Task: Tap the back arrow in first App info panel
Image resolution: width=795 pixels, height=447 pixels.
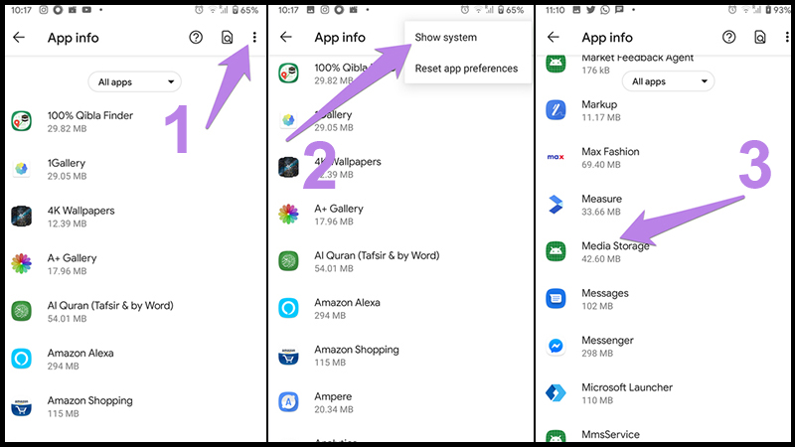Action: point(19,37)
